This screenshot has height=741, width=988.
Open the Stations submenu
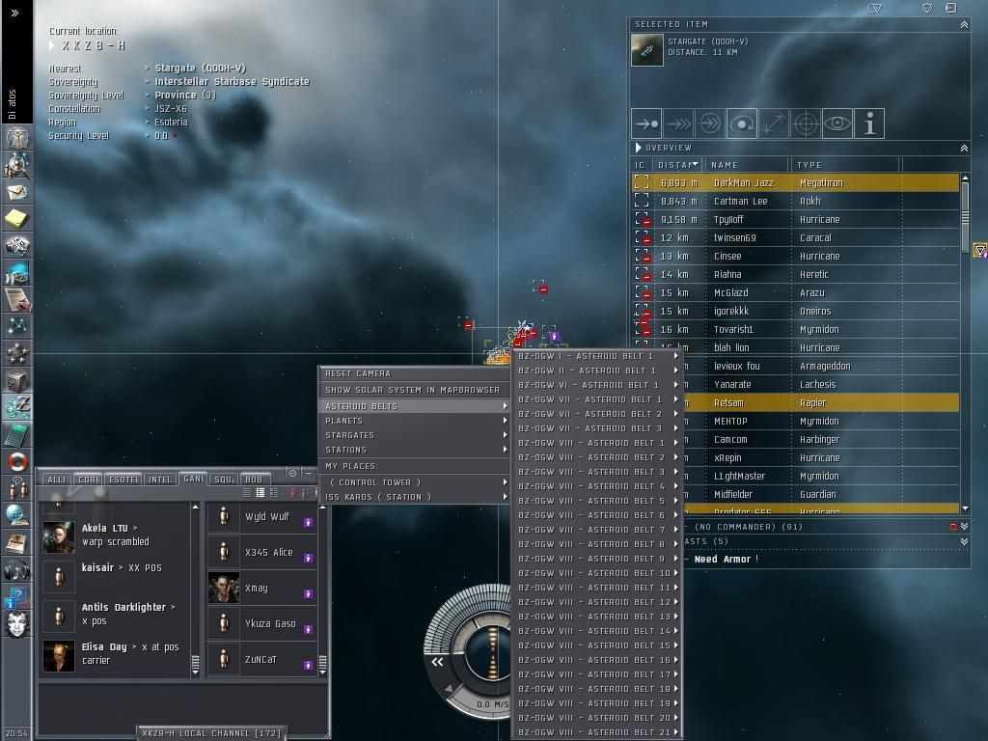414,450
